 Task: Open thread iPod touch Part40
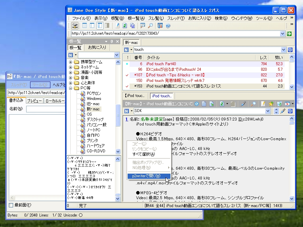[161, 64]
